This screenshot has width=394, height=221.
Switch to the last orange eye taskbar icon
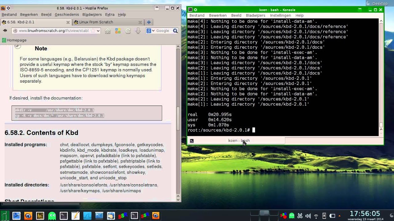(156, 216)
